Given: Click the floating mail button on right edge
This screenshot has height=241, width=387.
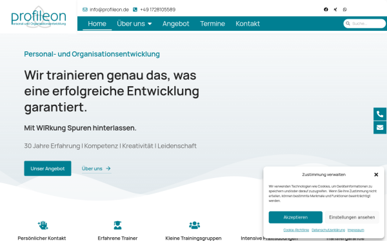Looking at the screenshot, I should (x=380, y=127).
